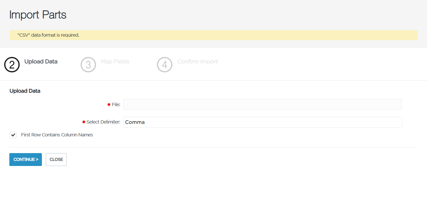Click the Comma text in delimiter box

click(135, 122)
